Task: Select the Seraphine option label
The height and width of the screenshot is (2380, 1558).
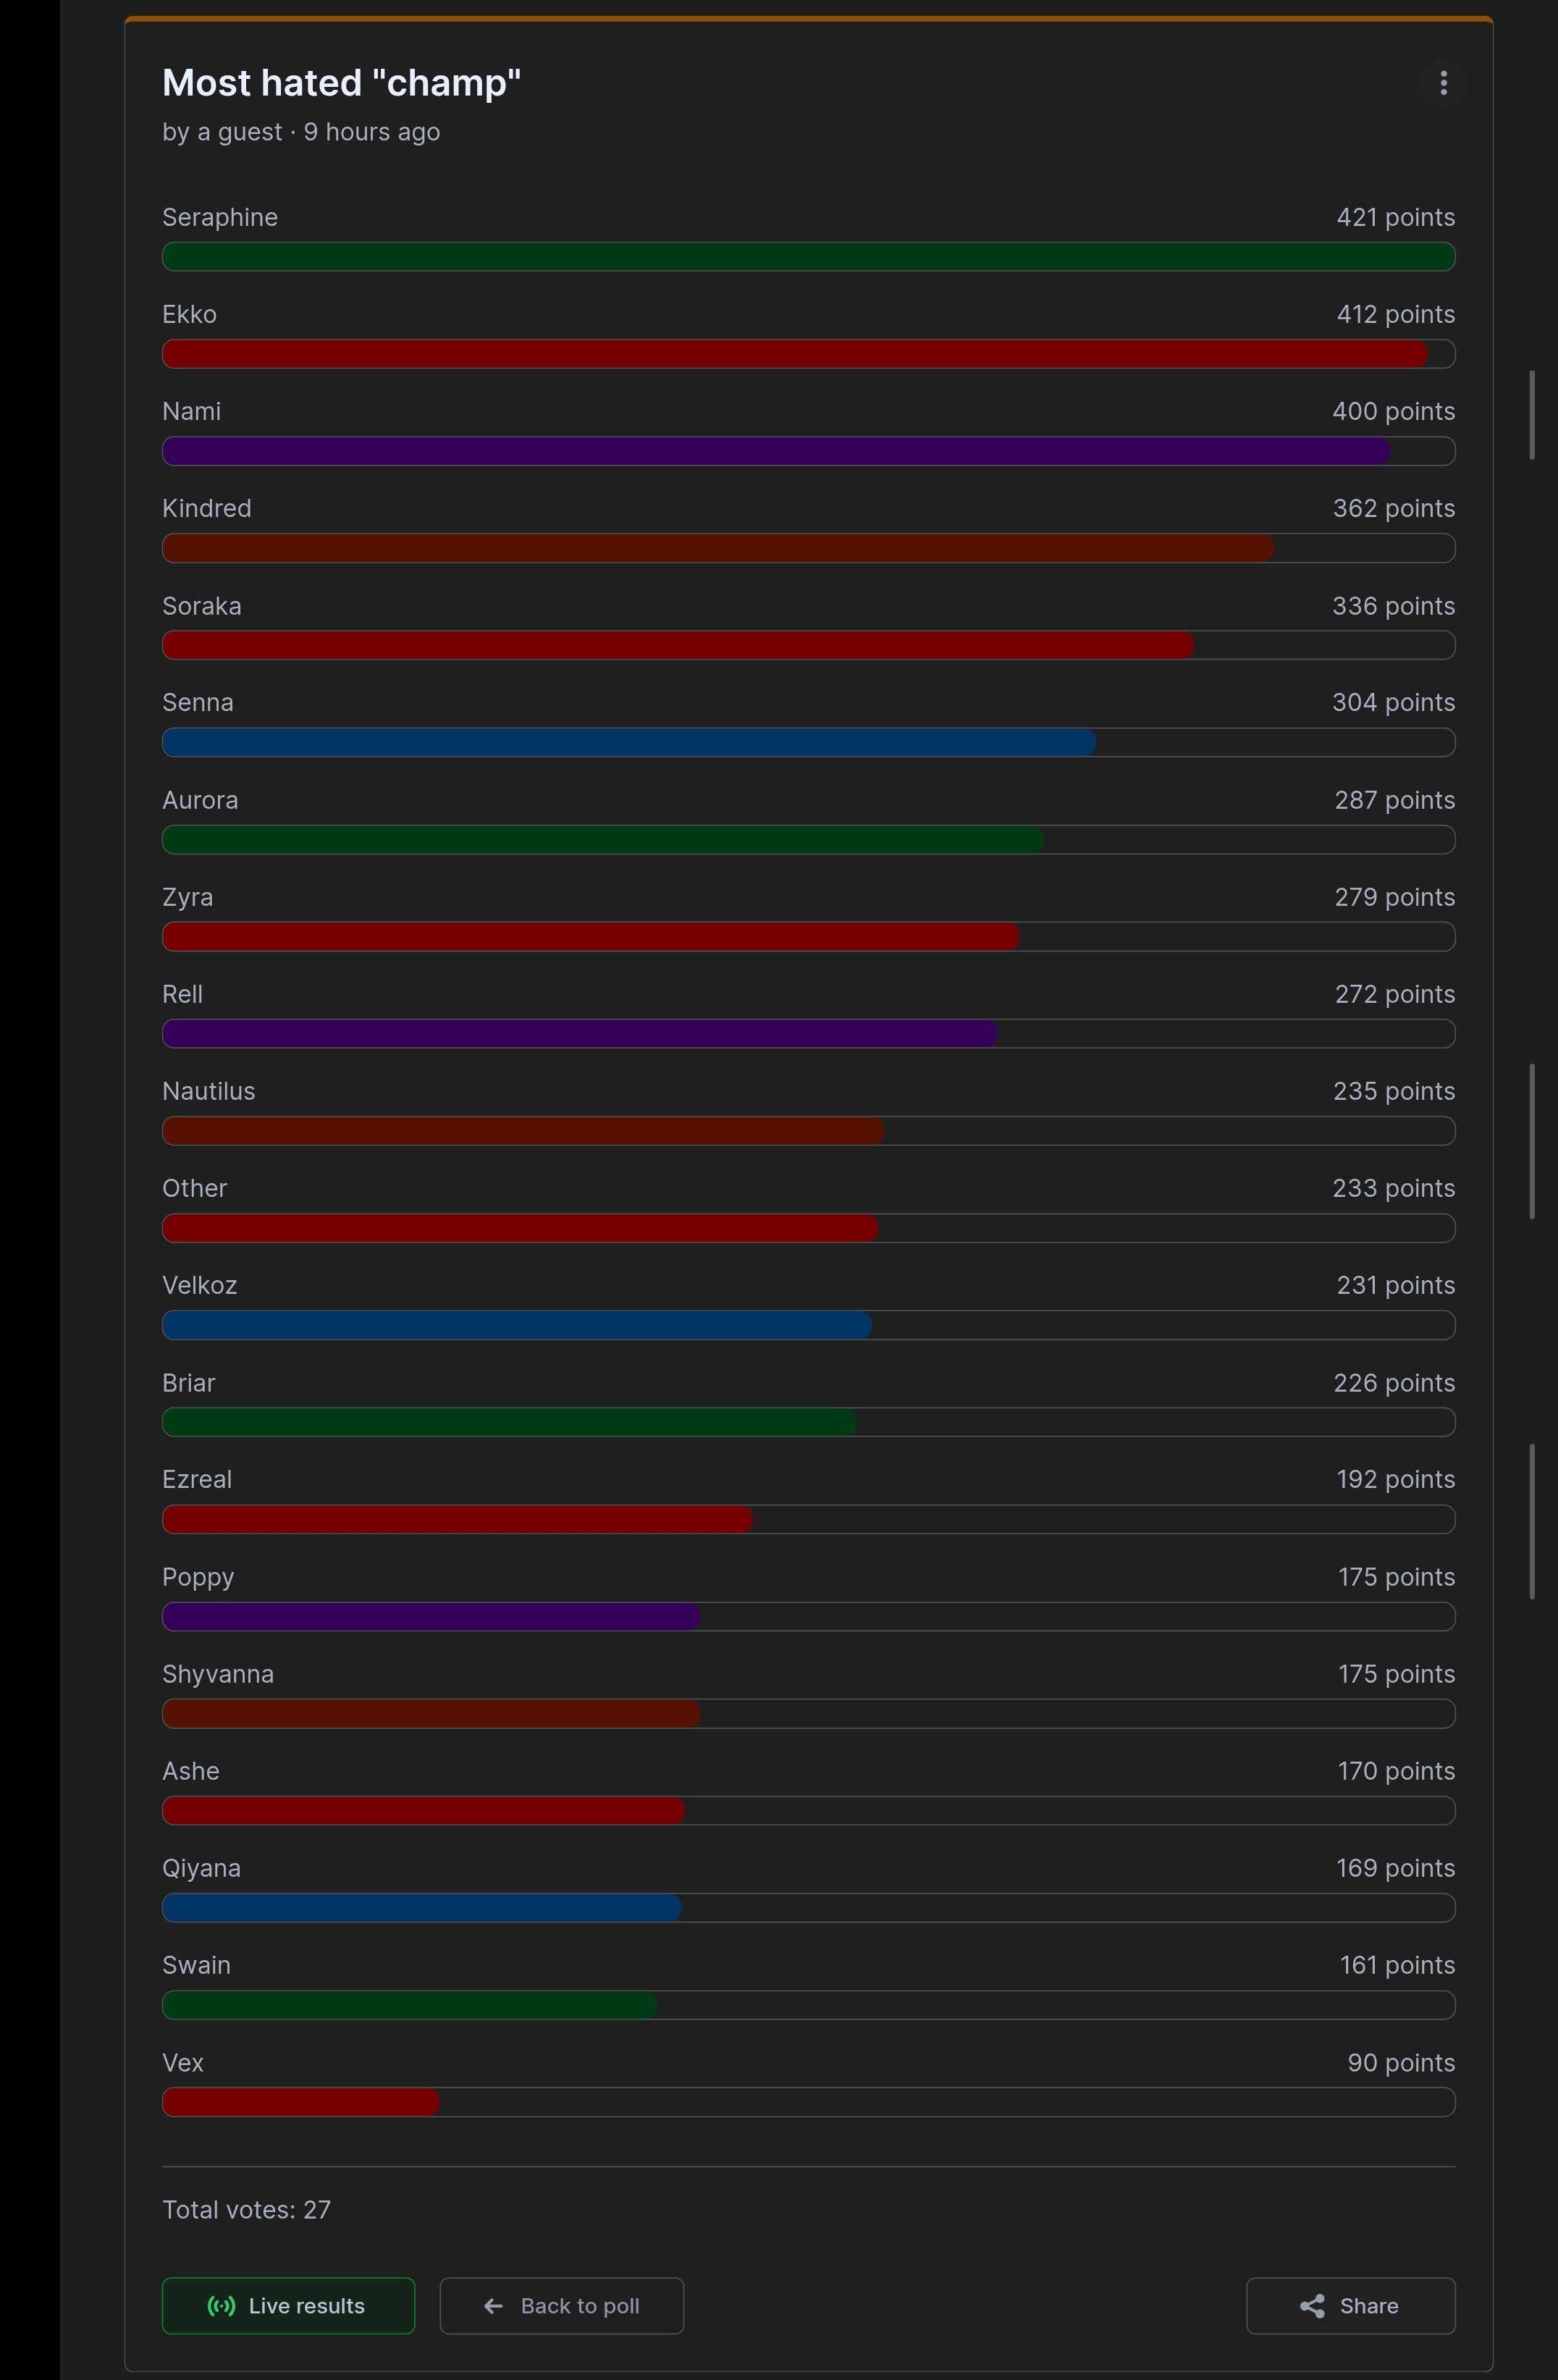Action: (x=220, y=217)
